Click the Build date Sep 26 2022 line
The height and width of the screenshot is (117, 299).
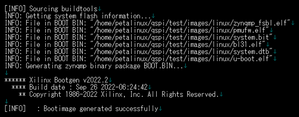coord(80,87)
